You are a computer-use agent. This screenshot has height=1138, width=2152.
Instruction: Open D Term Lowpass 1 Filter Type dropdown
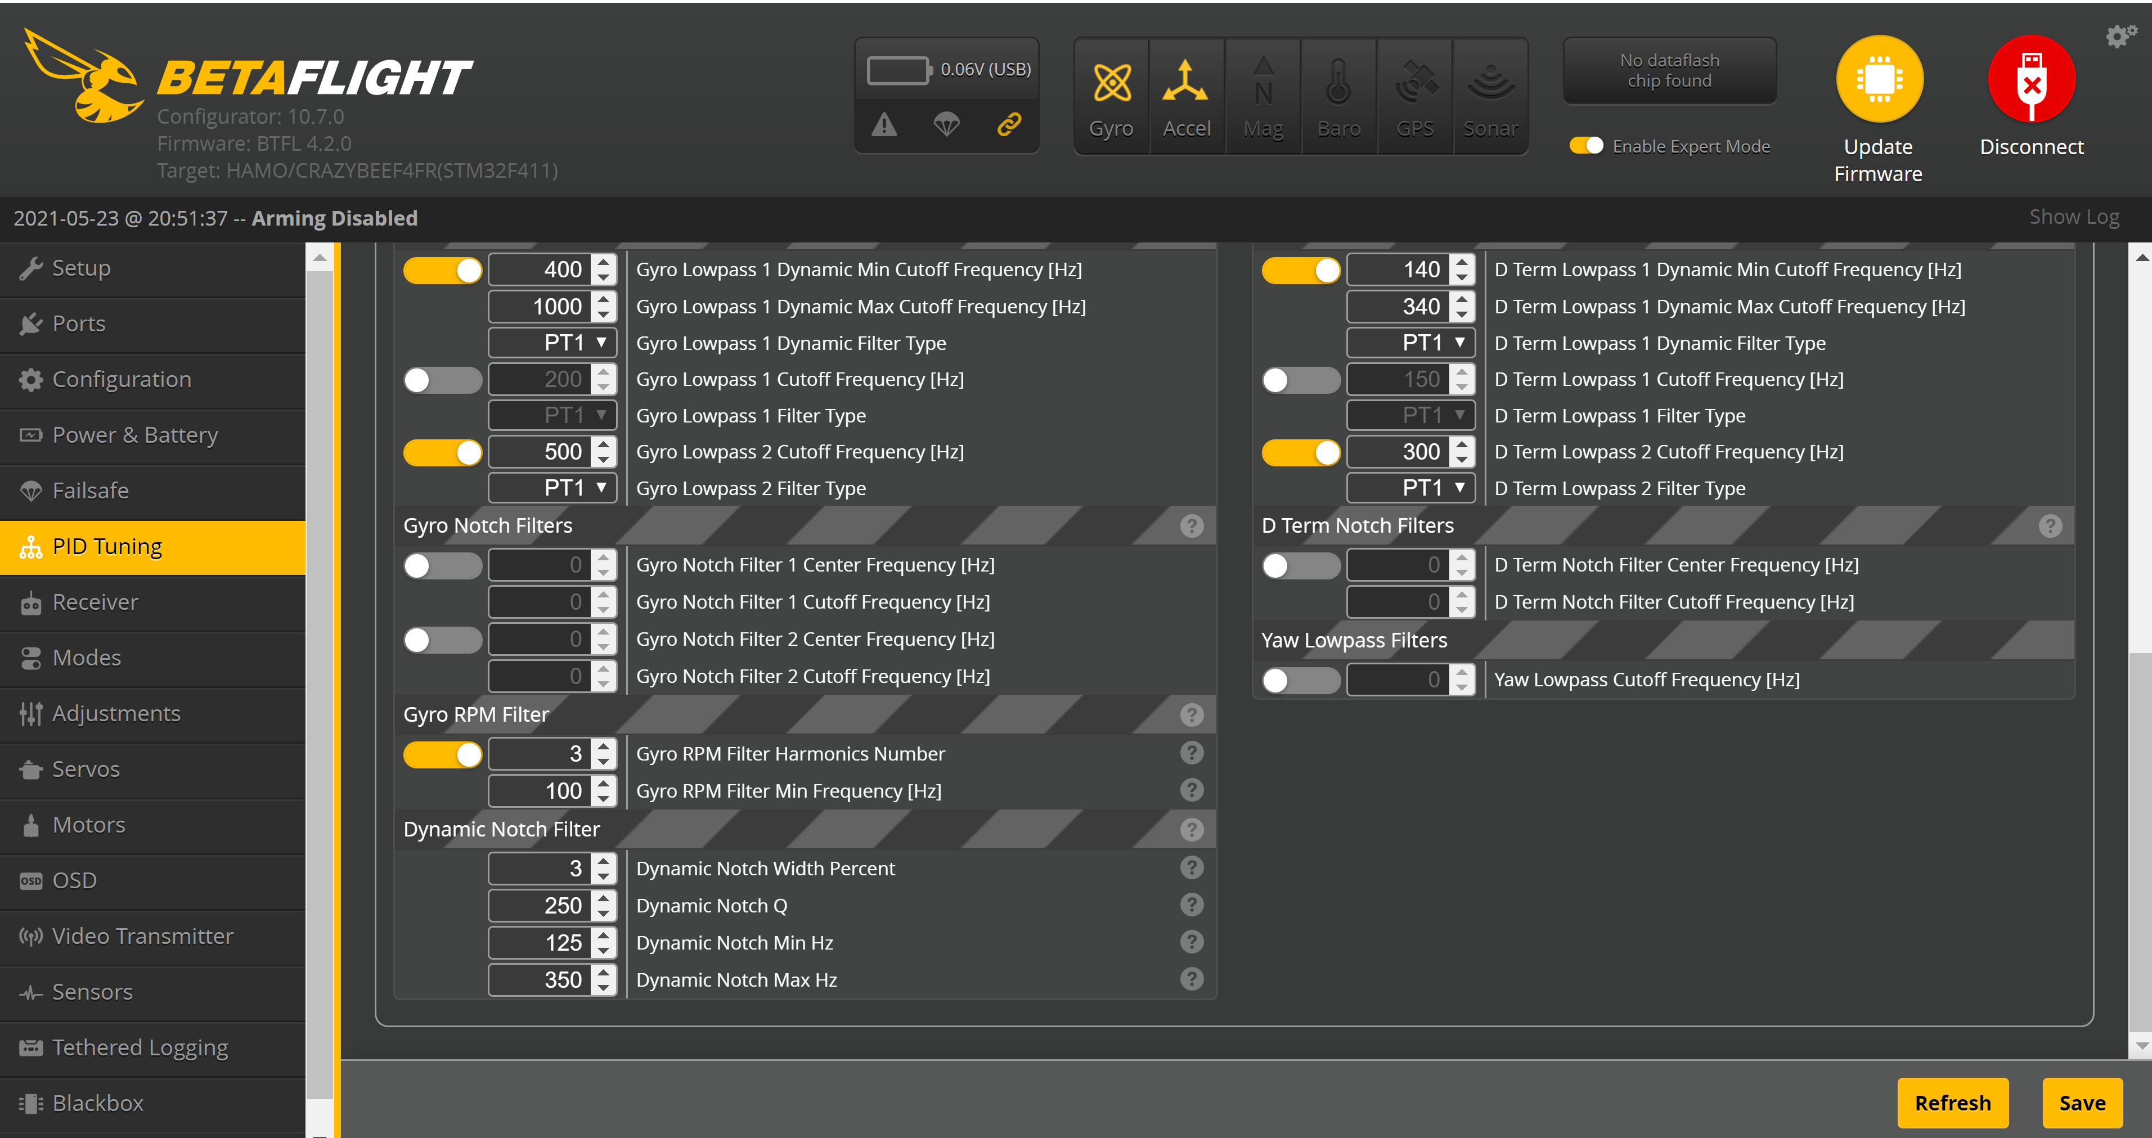click(1411, 416)
